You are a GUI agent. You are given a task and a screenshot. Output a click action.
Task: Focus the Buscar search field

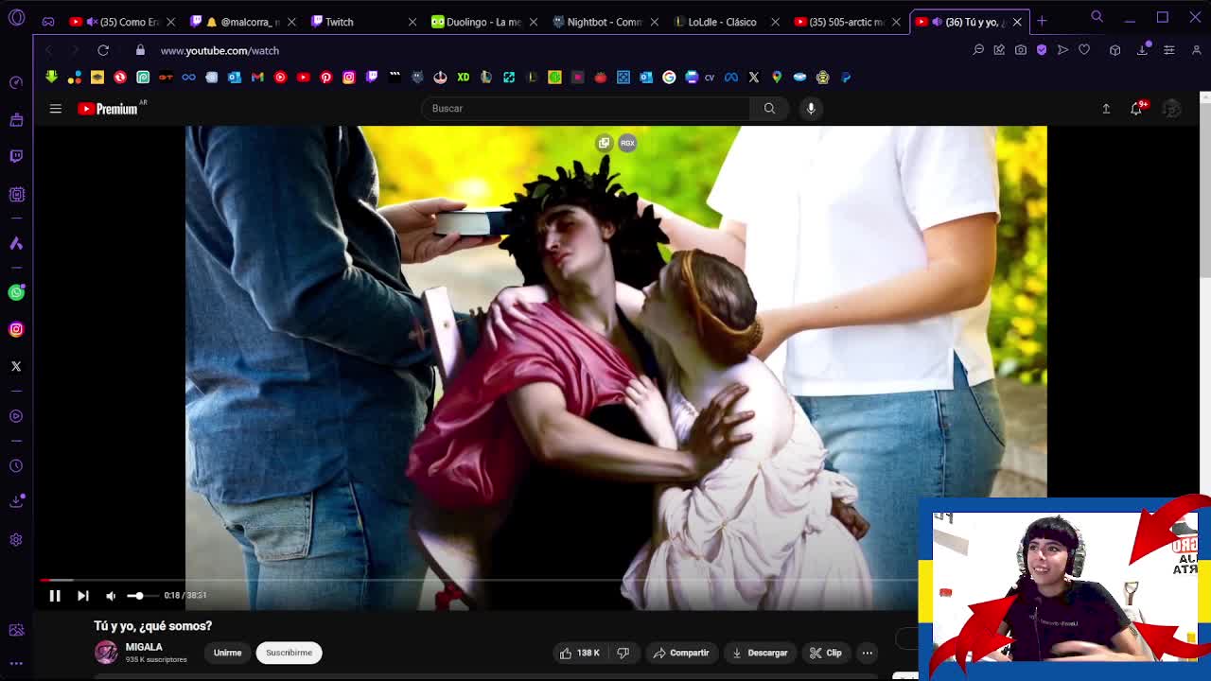coord(587,108)
